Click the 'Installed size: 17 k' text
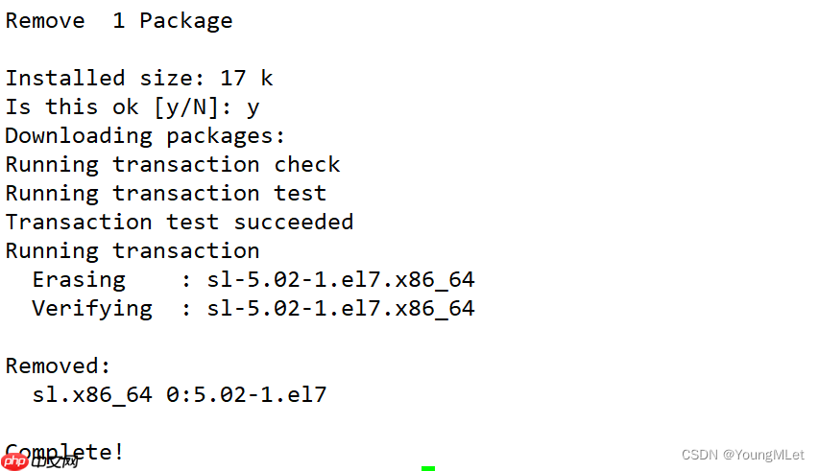This screenshot has height=471, width=819. [x=139, y=78]
